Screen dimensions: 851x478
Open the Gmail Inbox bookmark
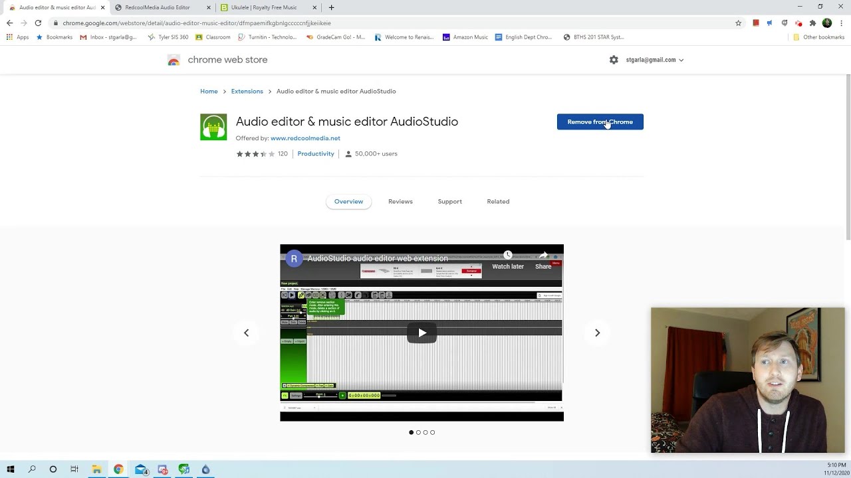pyautogui.click(x=108, y=37)
